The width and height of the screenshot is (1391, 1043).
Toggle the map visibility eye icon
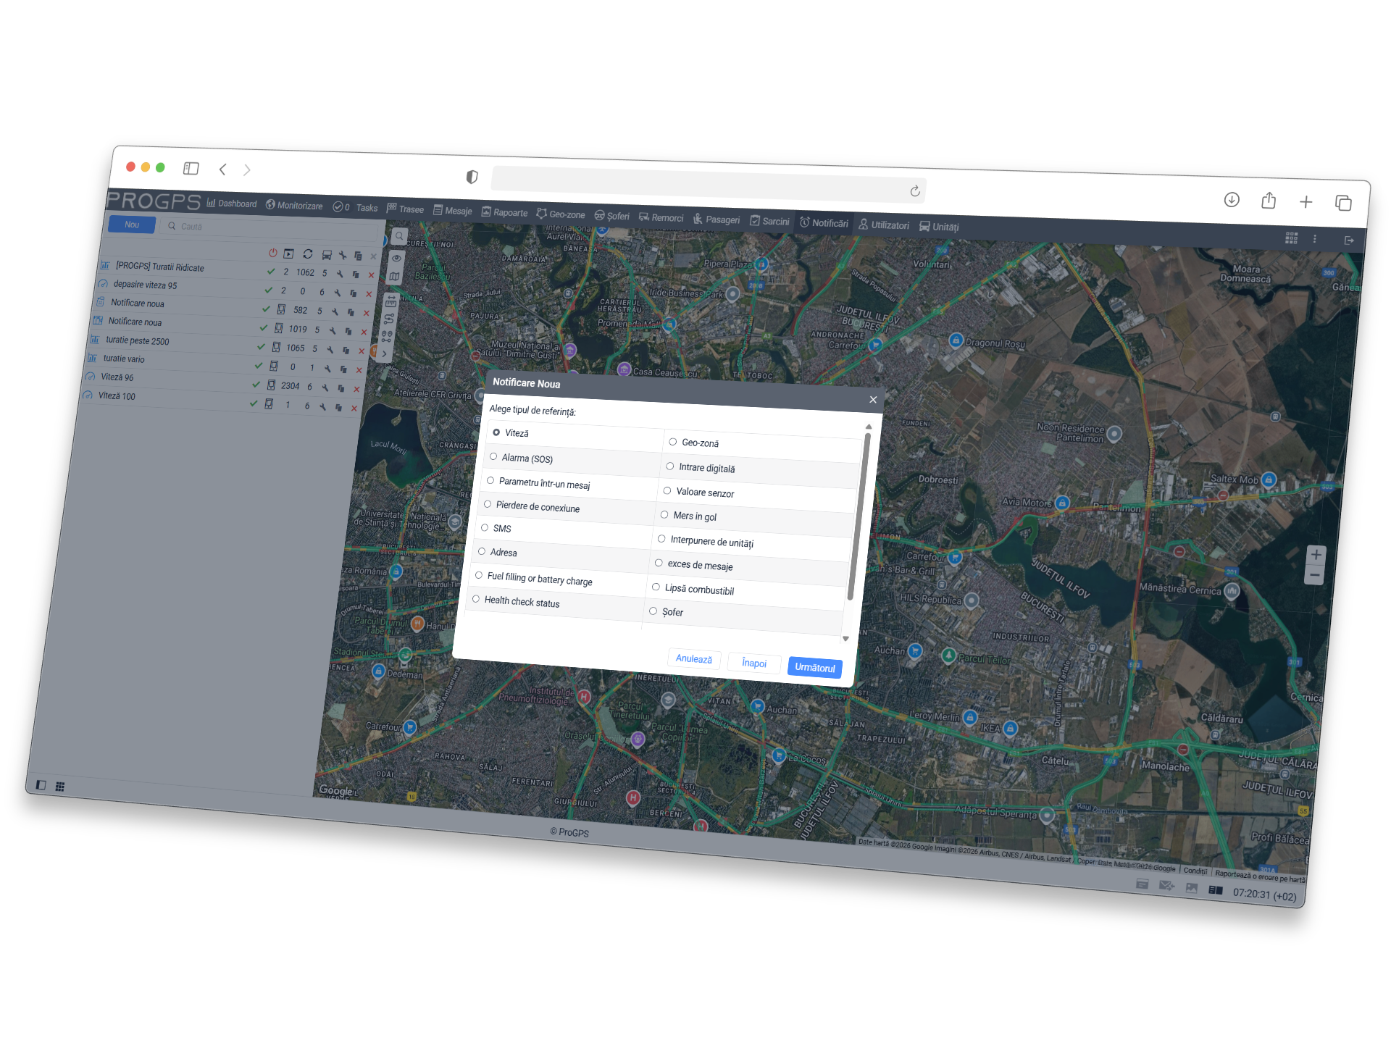396,258
